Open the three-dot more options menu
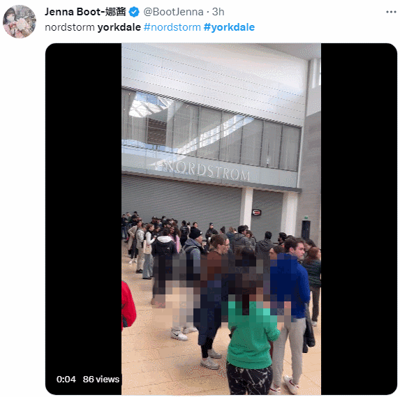The width and height of the screenshot is (400, 397). [x=391, y=12]
